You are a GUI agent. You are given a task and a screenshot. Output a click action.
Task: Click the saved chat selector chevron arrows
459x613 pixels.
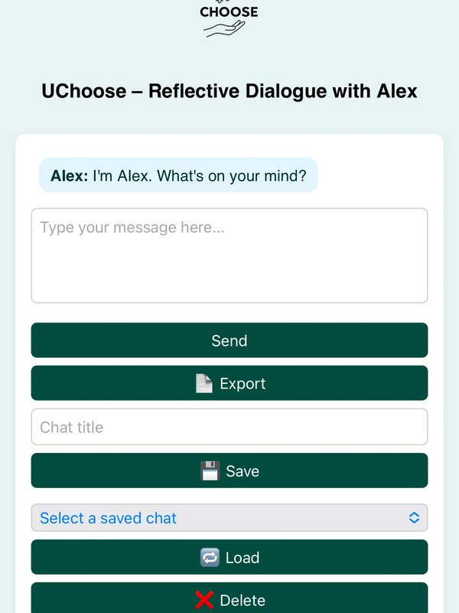(x=414, y=518)
